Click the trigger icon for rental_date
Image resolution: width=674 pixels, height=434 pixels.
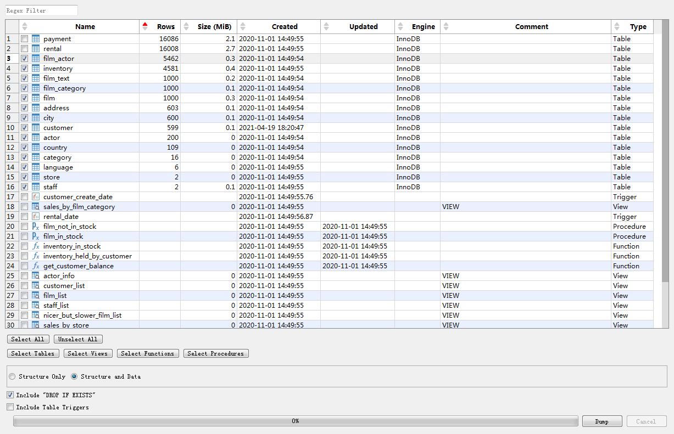(x=36, y=217)
